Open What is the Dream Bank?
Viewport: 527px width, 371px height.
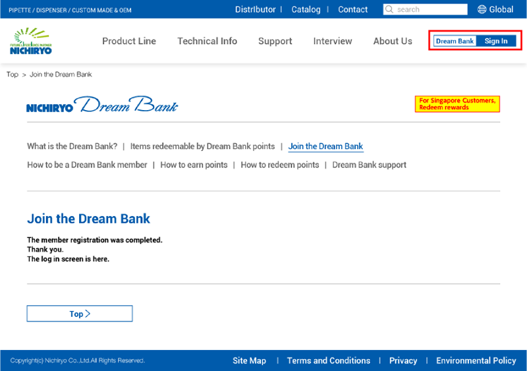72,146
